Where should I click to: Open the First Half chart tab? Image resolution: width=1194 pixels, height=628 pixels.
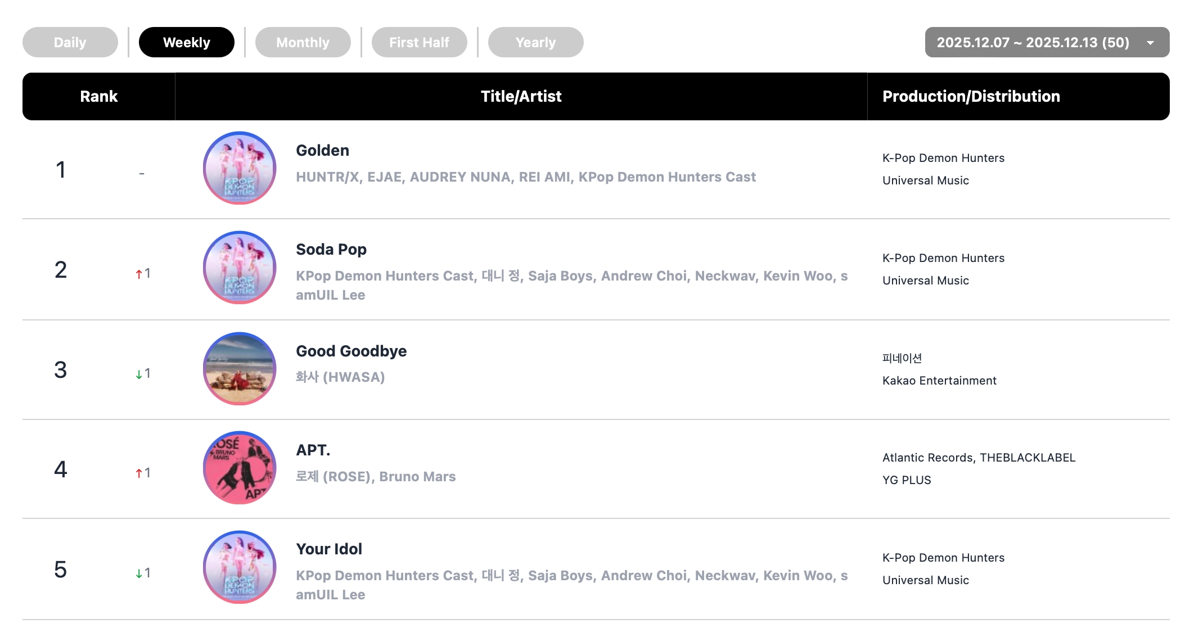click(x=420, y=42)
